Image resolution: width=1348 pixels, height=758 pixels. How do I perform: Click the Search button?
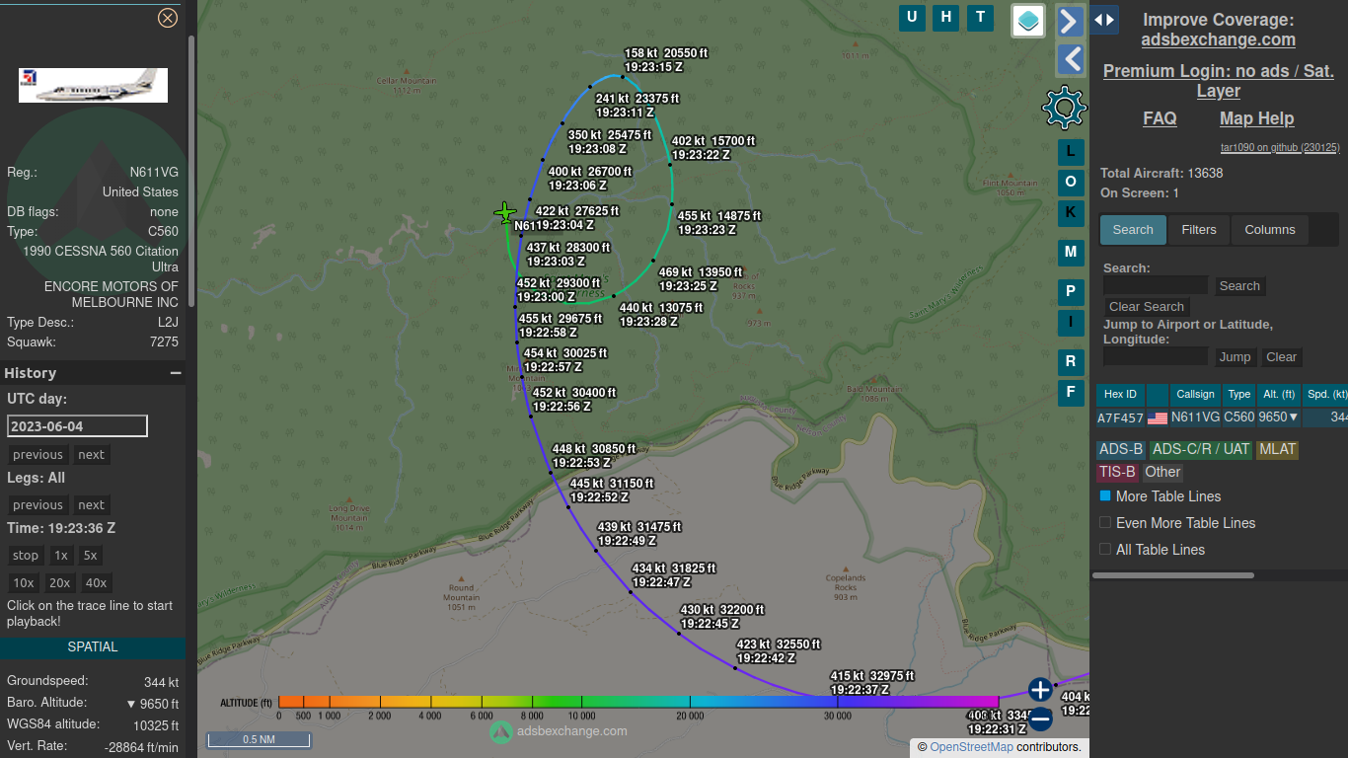1239,286
